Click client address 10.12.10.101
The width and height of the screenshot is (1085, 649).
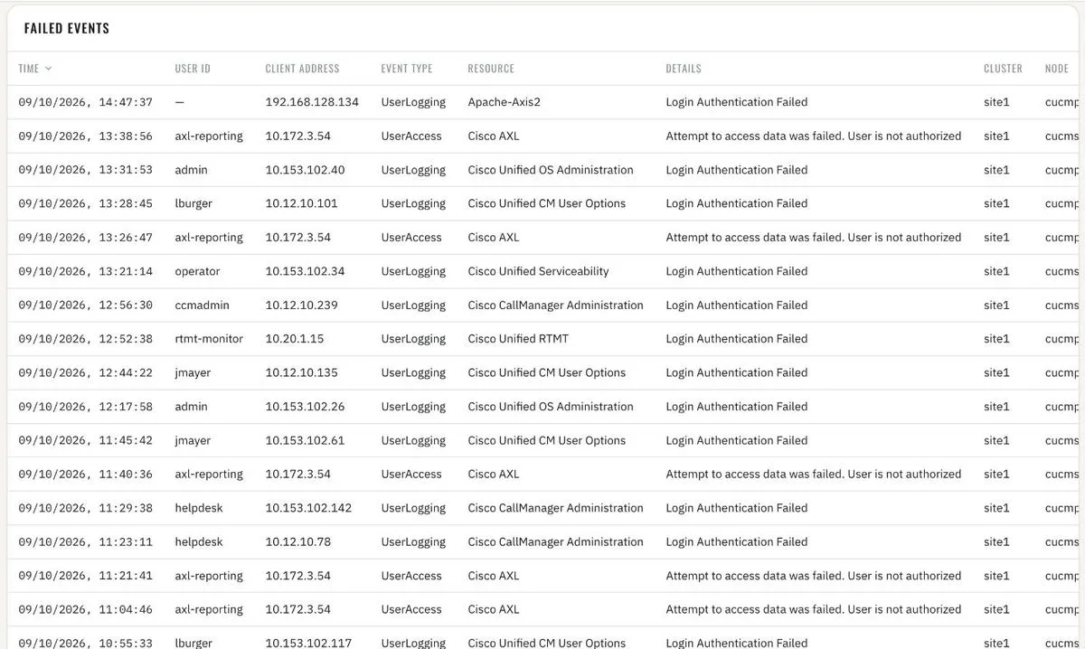coord(301,203)
